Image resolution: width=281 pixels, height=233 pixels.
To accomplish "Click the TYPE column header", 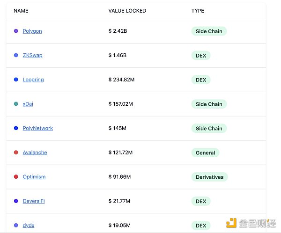I will click(198, 11).
